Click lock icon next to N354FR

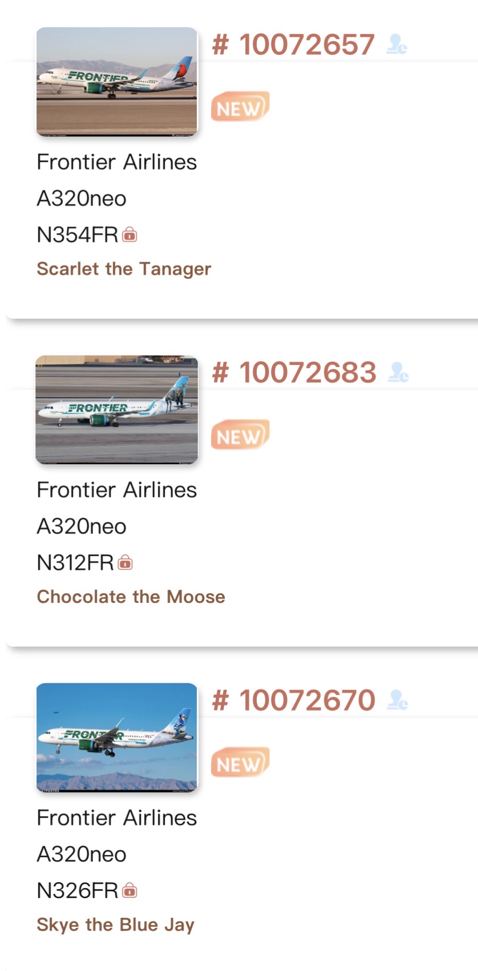(x=130, y=235)
